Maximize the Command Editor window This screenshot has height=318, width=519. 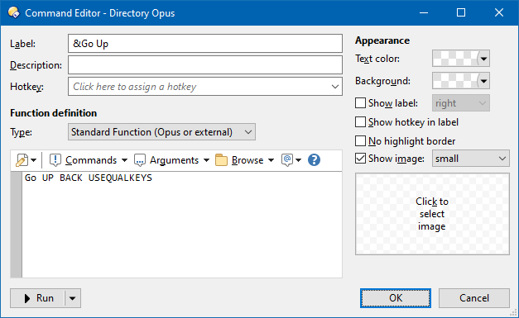(461, 13)
